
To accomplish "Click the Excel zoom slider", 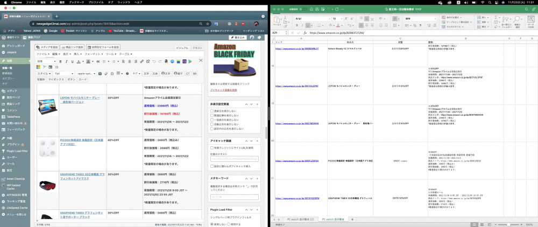I will click(508, 224).
